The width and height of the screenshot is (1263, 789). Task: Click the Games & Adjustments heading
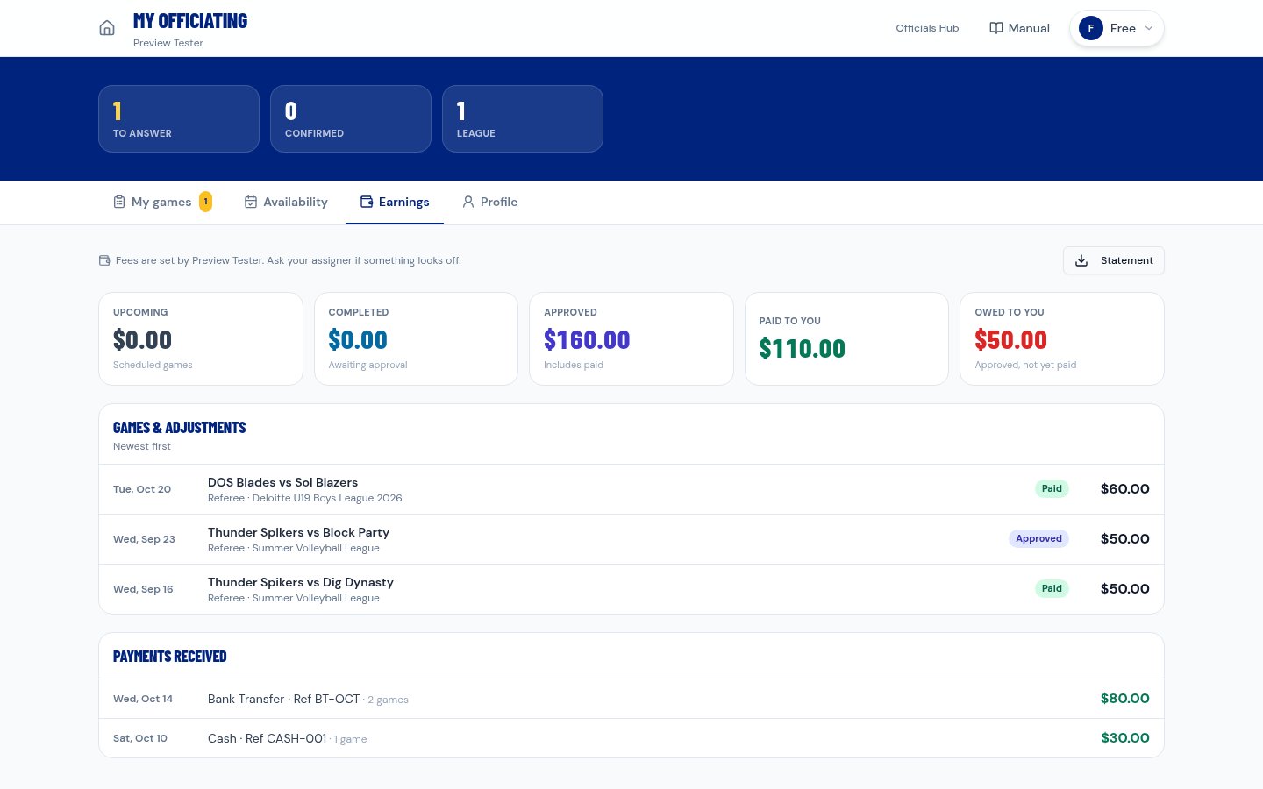point(179,428)
